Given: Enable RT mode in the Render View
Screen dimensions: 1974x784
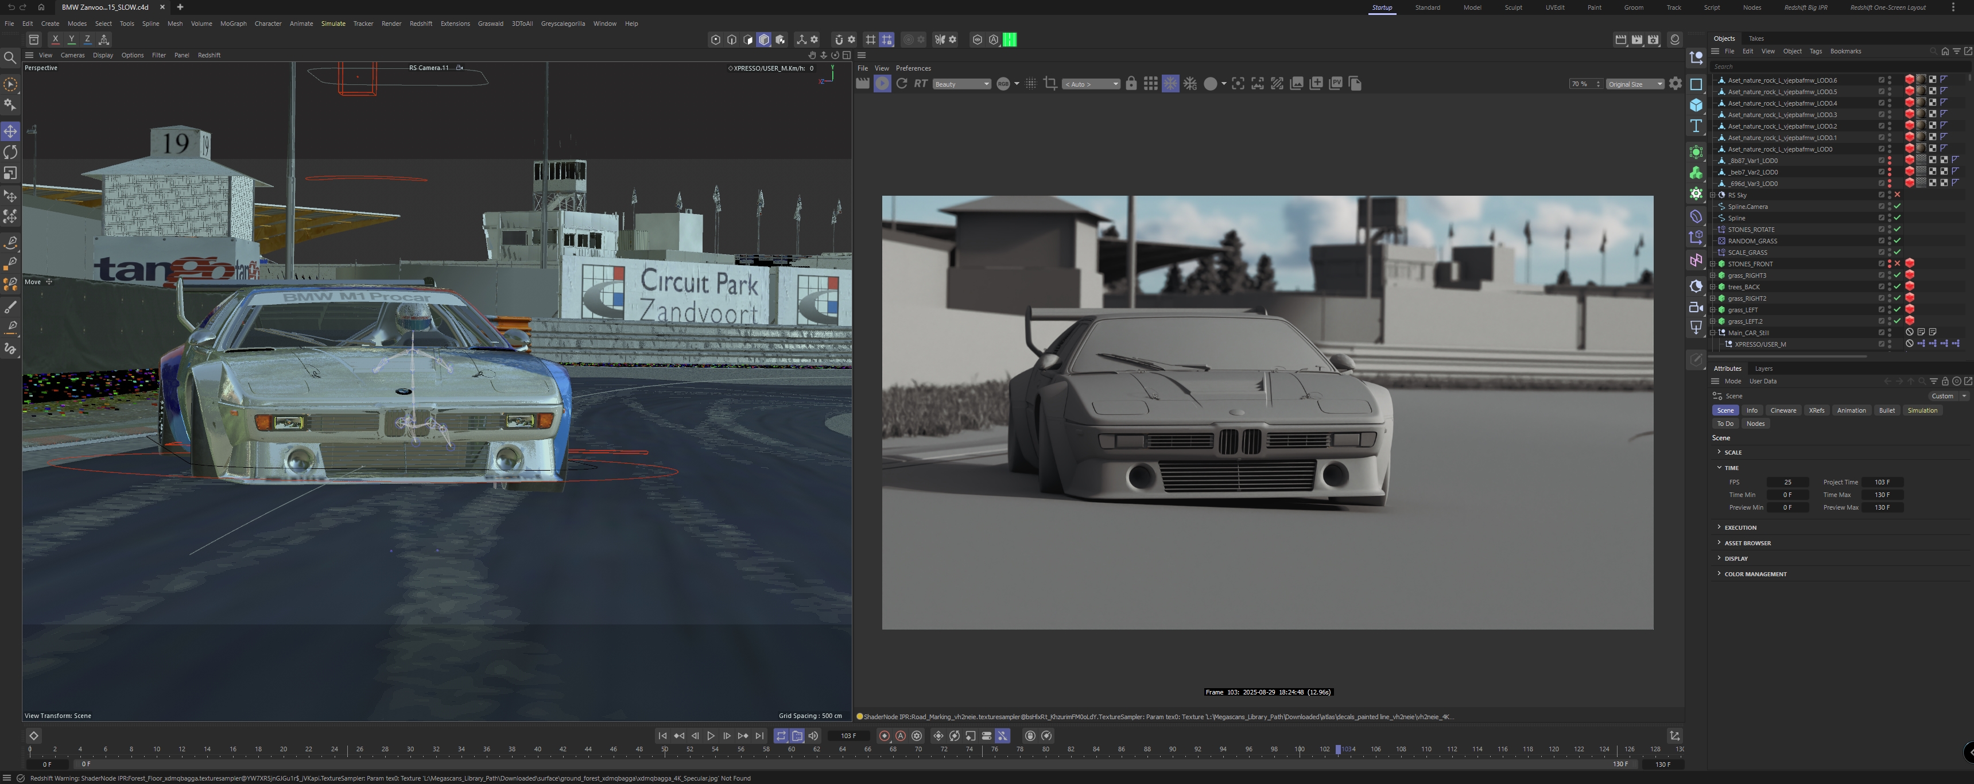Looking at the screenshot, I should click(921, 84).
